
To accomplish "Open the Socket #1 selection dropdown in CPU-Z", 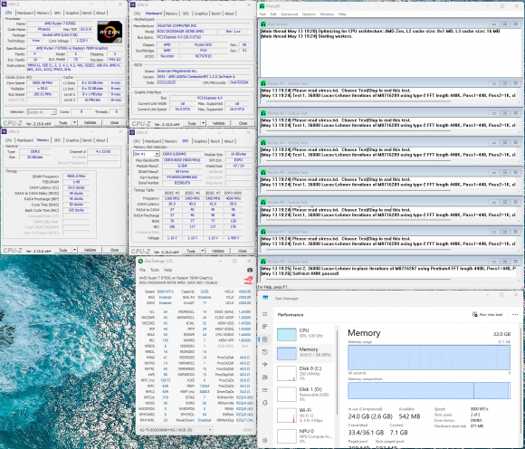I will [x=41, y=112].
